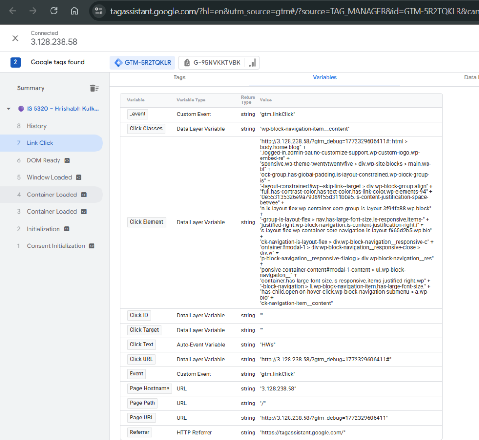Clear the event summary list icon
Image resolution: width=479 pixels, height=440 pixels.
pyautogui.click(x=94, y=88)
